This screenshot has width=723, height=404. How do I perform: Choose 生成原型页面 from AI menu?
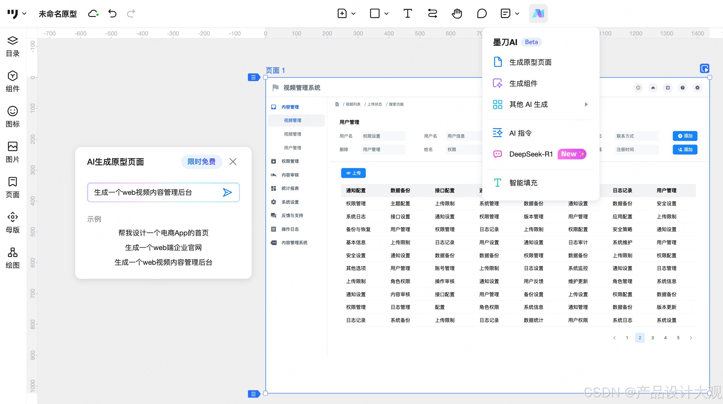[530, 62]
